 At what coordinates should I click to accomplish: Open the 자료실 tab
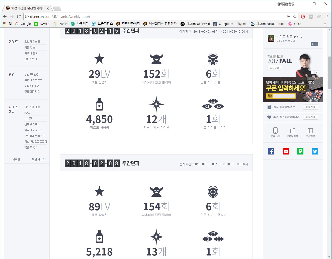click(x=16, y=159)
